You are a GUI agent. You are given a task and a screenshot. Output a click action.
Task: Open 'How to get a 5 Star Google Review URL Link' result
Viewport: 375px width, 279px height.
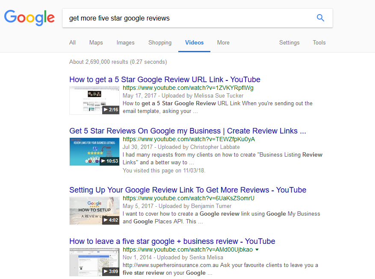point(165,80)
